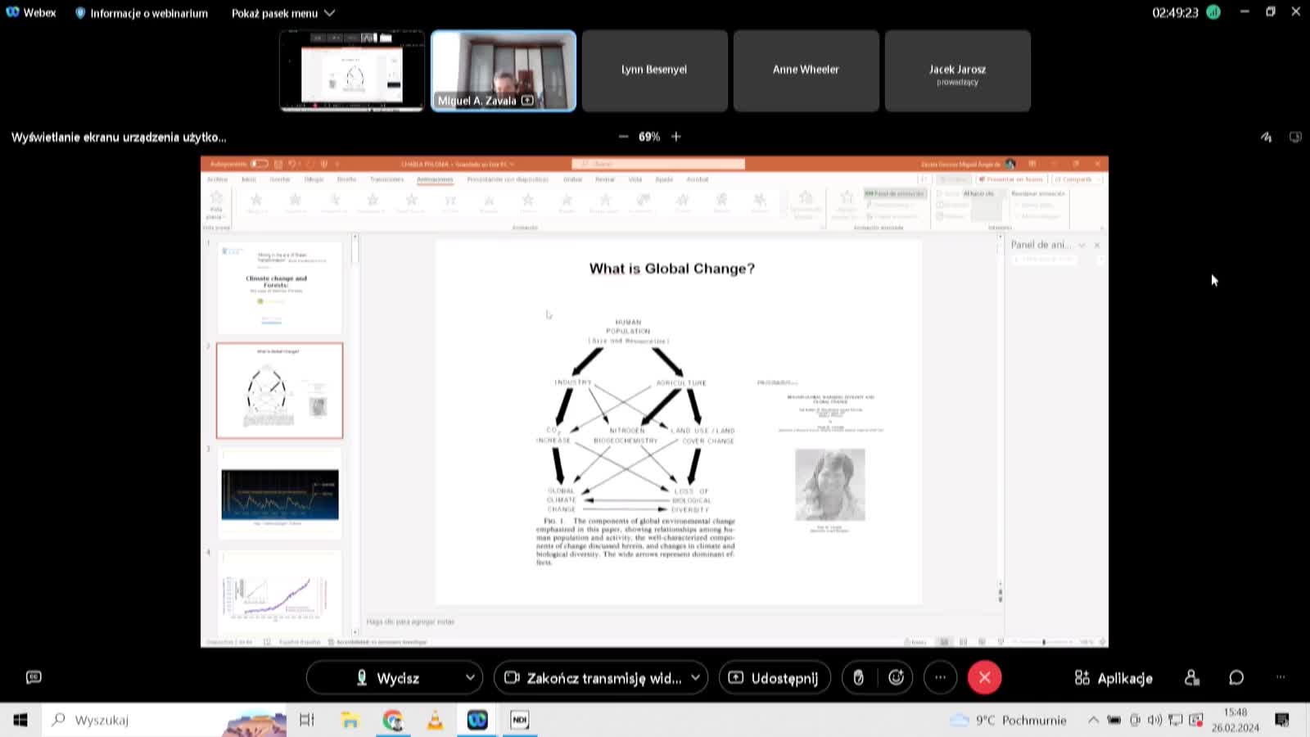Click the closed captions icon
Viewport: 1310px width, 737px height.
(34, 677)
